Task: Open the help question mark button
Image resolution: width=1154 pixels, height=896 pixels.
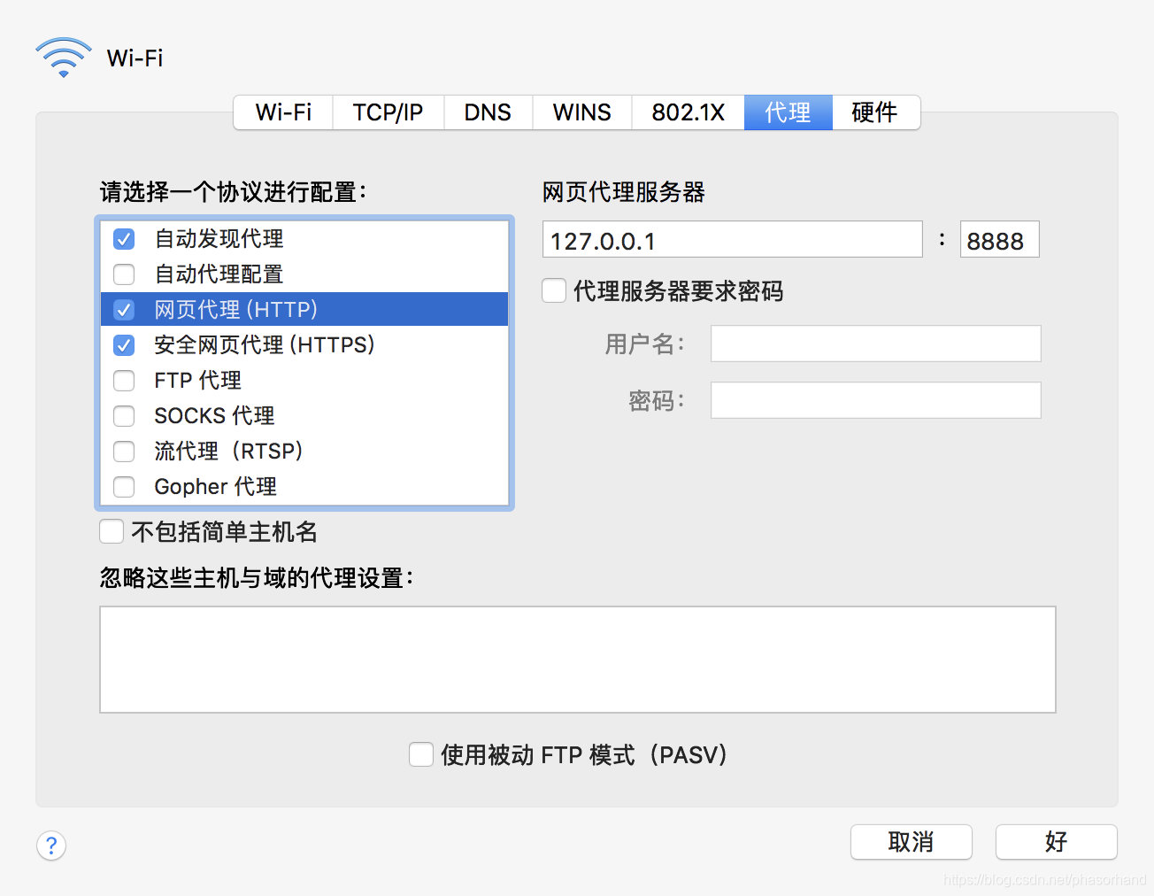Action: pyautogui.click(x=51, y=846)
